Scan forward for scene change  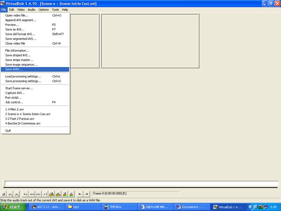coord(71,194)
